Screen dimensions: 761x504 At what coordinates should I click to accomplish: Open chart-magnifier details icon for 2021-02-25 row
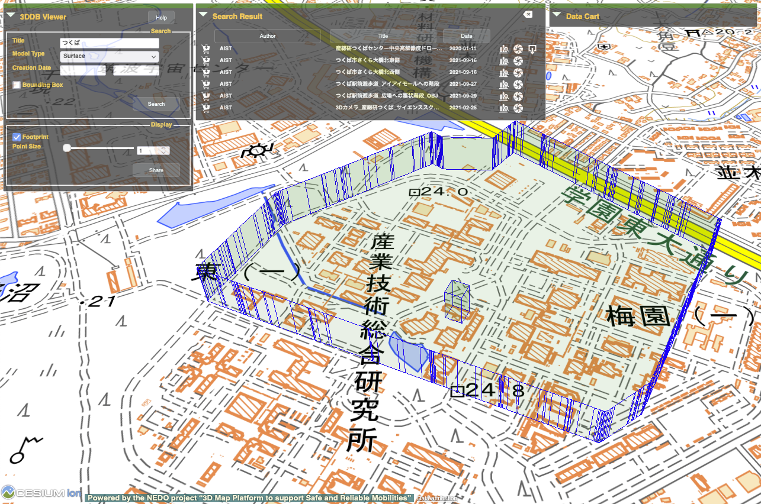pyautogui.click(x=504, y=108)
